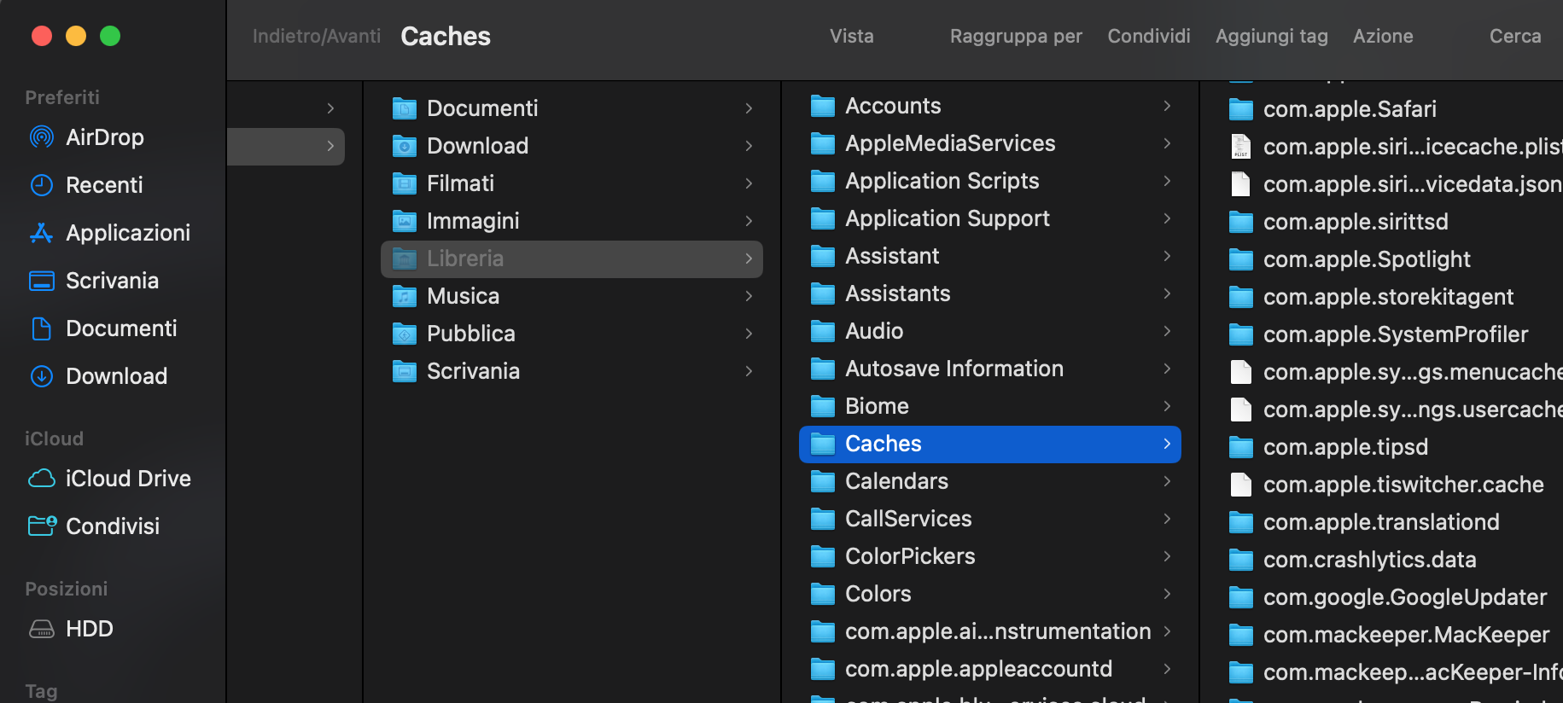Viewport: 1563px width, 703px height.
Task: Expand the Autosave Information chevron
Action: pyautogui.click(x=1167, y=369)
